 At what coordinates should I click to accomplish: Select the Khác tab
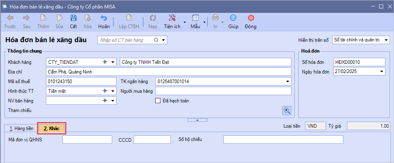pyautogui.click(x=51, y=128)
